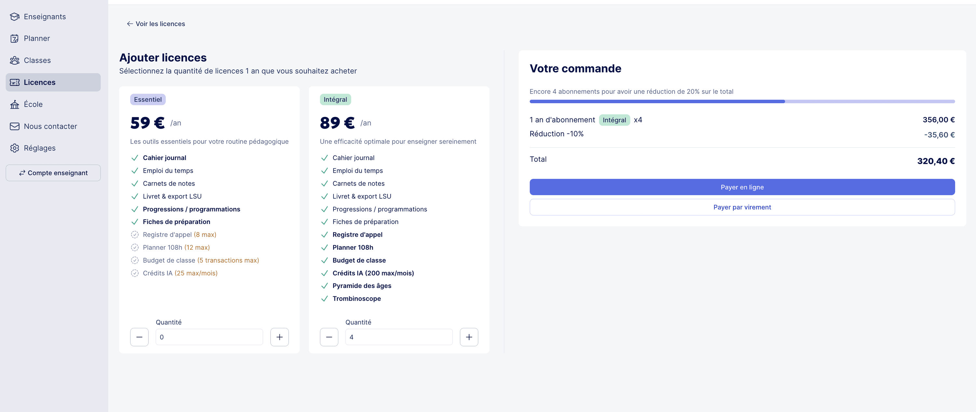Click the Licences ticket icon

14,82
